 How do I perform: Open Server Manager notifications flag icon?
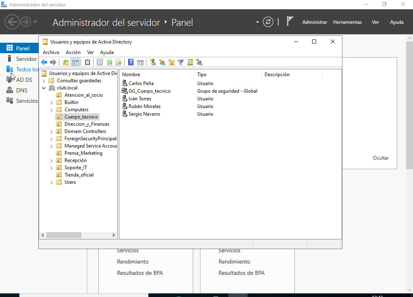click(x=290, y=22)
